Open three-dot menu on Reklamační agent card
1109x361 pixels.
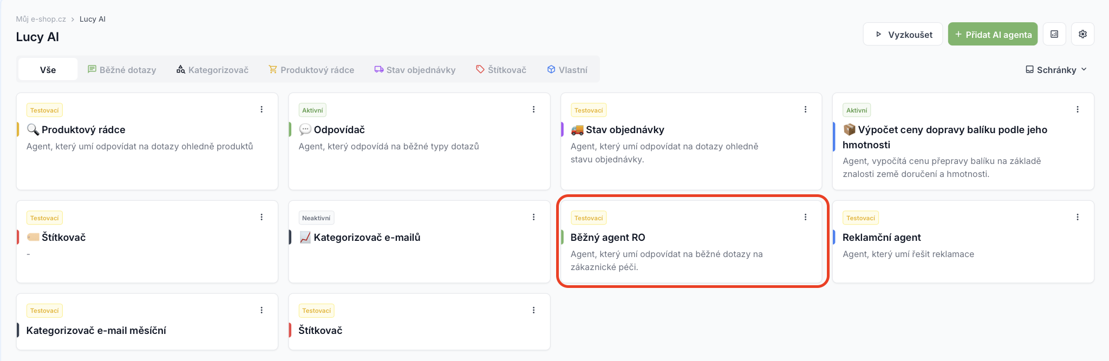click(x=1077, y=217)
